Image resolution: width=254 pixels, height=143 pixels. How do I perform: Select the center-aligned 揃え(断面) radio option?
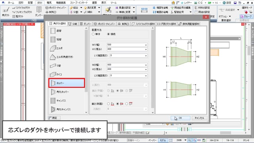pyautogui.click(x=117, y=104)
